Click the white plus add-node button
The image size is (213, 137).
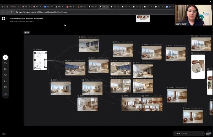point(5,57)
